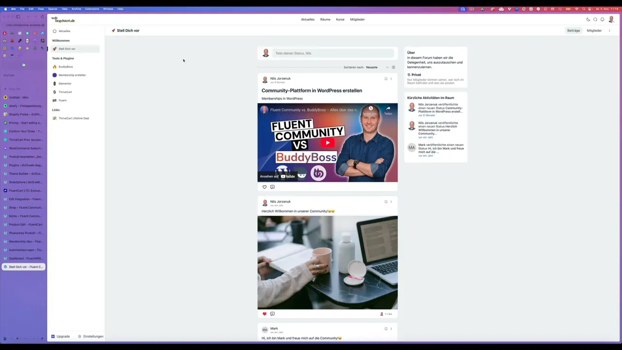Reload the page with Arc's refresh icon

[x=42, y=17]
